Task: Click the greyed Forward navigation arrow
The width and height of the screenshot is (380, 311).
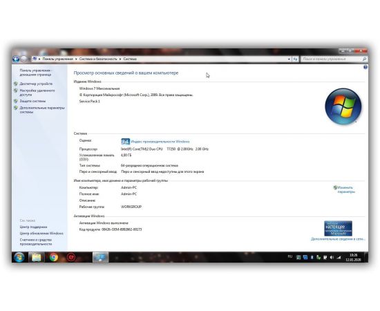Action: [23, 59]
